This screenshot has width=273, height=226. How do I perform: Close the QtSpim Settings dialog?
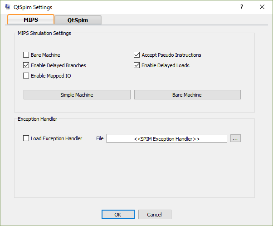(x=262, y=7)
